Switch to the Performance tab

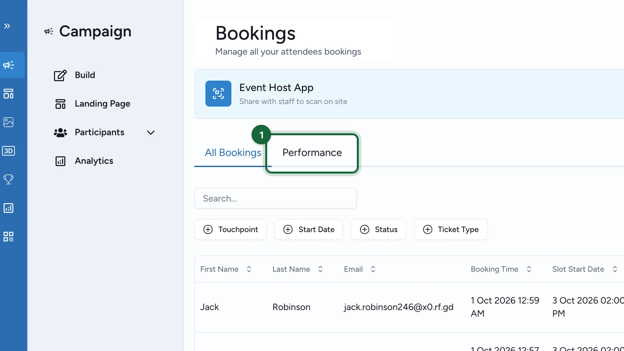tap(312, 153)
